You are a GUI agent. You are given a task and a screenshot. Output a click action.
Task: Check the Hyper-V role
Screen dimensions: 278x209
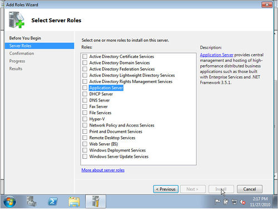point(85,119)
